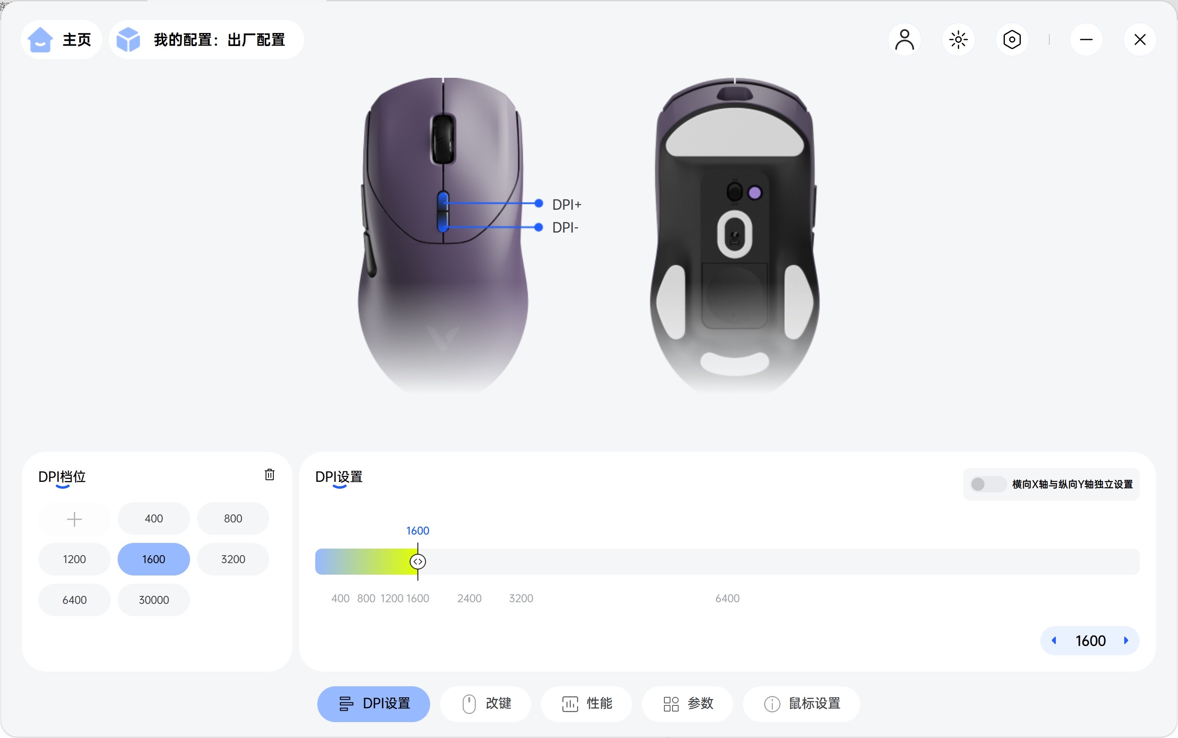Increase DPI value with right arrow
Viewport: 1178px width, 738px height.
(1126, 640)
